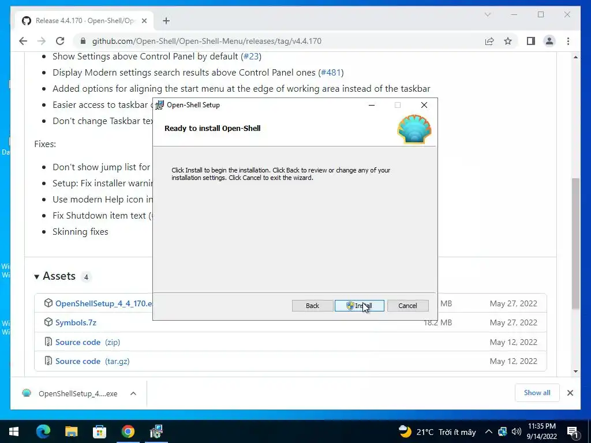Show hidden system tray icons
This screenshot has width=591, height=443.
pyautogui.click(x=488, y=431)
